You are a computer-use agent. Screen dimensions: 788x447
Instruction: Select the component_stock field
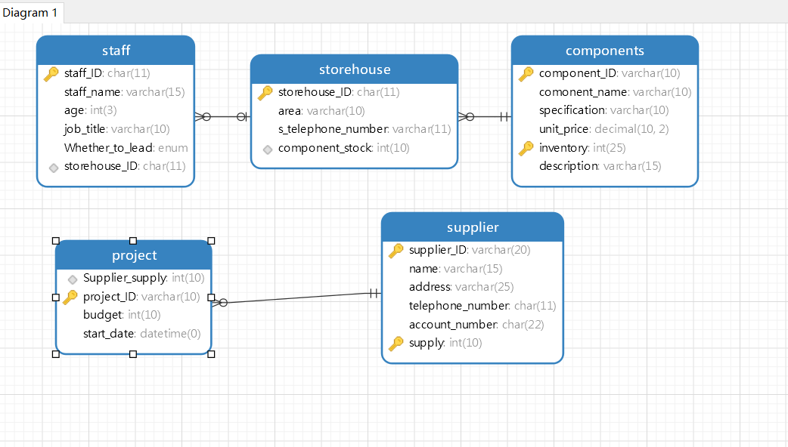(x=344, y=148)
